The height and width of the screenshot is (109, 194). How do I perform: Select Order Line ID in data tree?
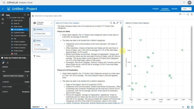(18, 21)
